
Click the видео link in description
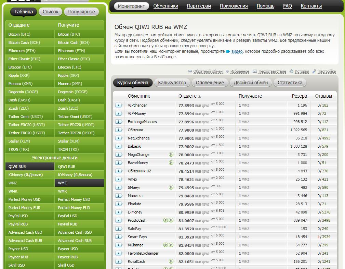pos(237,51)
